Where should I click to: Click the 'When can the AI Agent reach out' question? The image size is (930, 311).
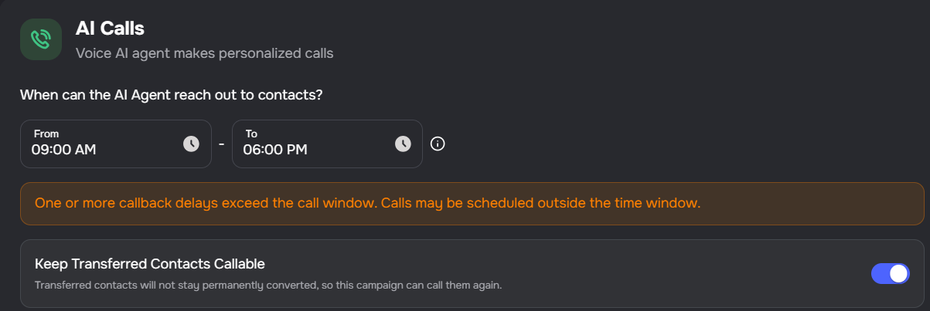[171, 96]
